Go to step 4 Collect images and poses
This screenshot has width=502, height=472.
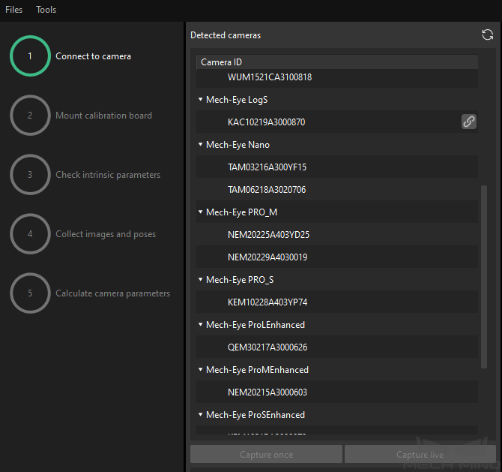click(83, 234)
